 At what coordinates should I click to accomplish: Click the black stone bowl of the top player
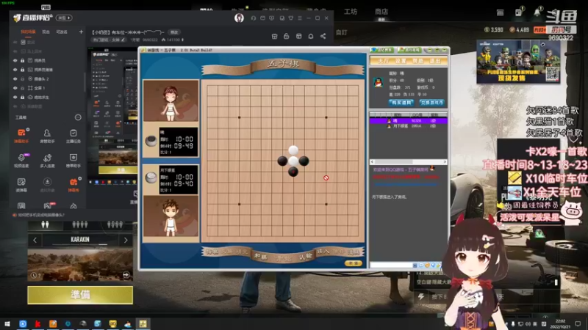click(x=151, y=141)
